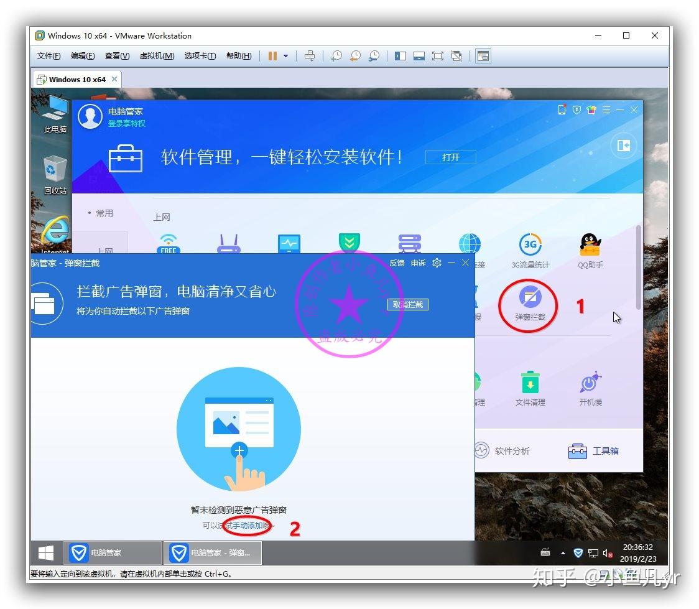
Task: Open the 开机慢 startup tool
Action: click(590, 388)
